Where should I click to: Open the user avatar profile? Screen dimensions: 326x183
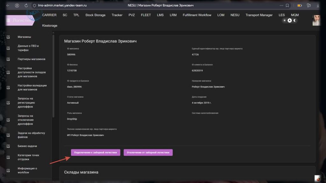pyautogui.click(x=316, y=20)
